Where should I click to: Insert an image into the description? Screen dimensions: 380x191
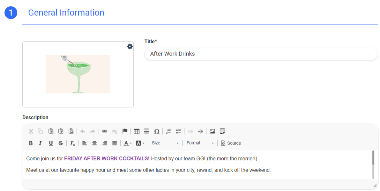(212, 131)
